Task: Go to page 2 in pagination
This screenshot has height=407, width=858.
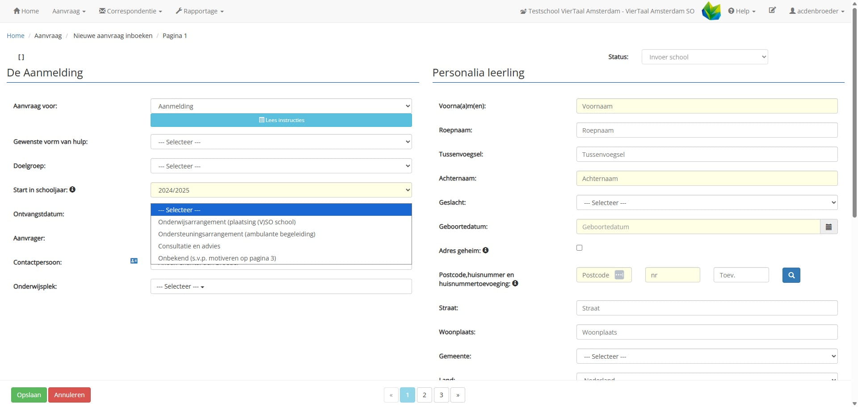Action: [425, 395]
